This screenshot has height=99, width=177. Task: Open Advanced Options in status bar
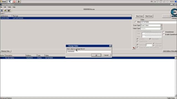(x=6, y=98)
